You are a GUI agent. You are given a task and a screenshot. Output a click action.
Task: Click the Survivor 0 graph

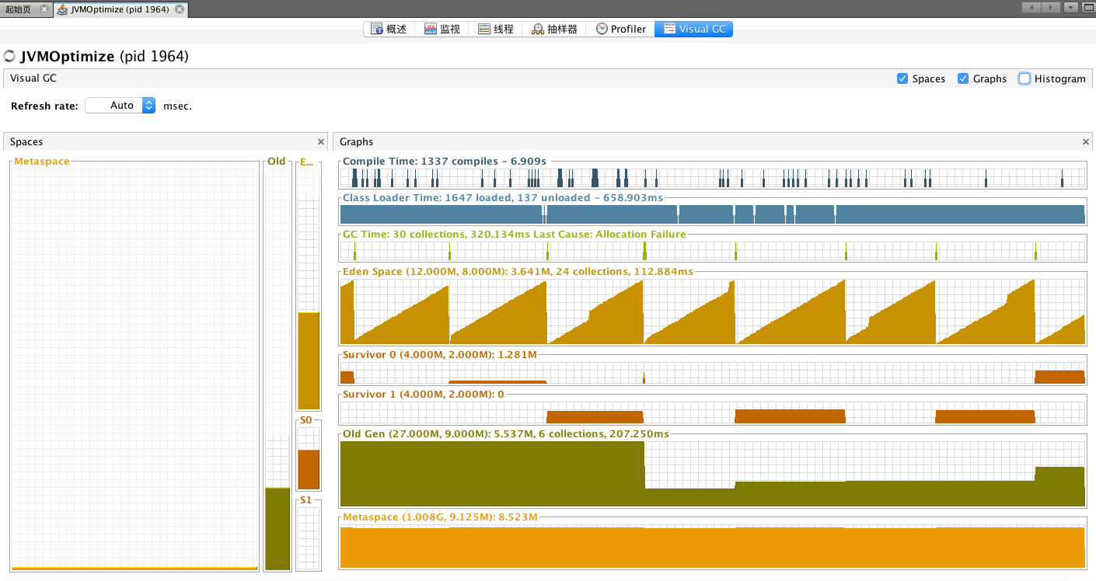click(x=712, y=373)
